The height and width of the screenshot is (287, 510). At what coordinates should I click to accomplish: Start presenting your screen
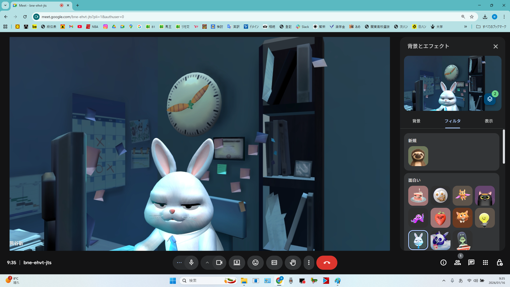tap(237, 263)
